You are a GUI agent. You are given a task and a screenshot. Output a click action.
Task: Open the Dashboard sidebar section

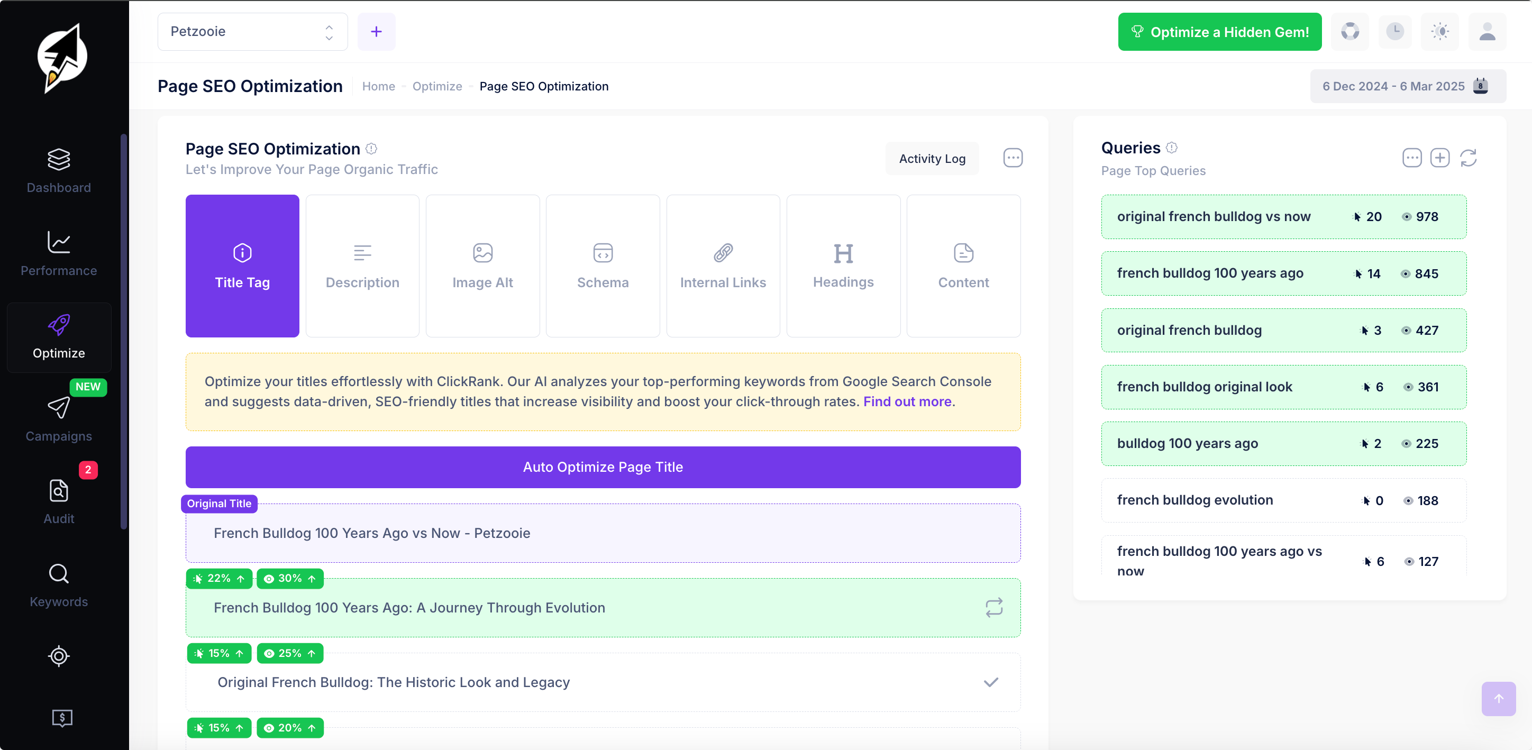click(59, 171)
